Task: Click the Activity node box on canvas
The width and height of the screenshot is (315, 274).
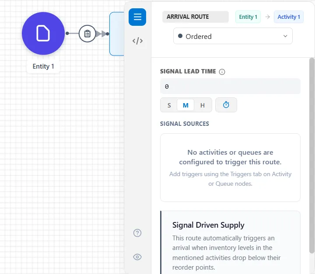Action: (x=117, y=34)
